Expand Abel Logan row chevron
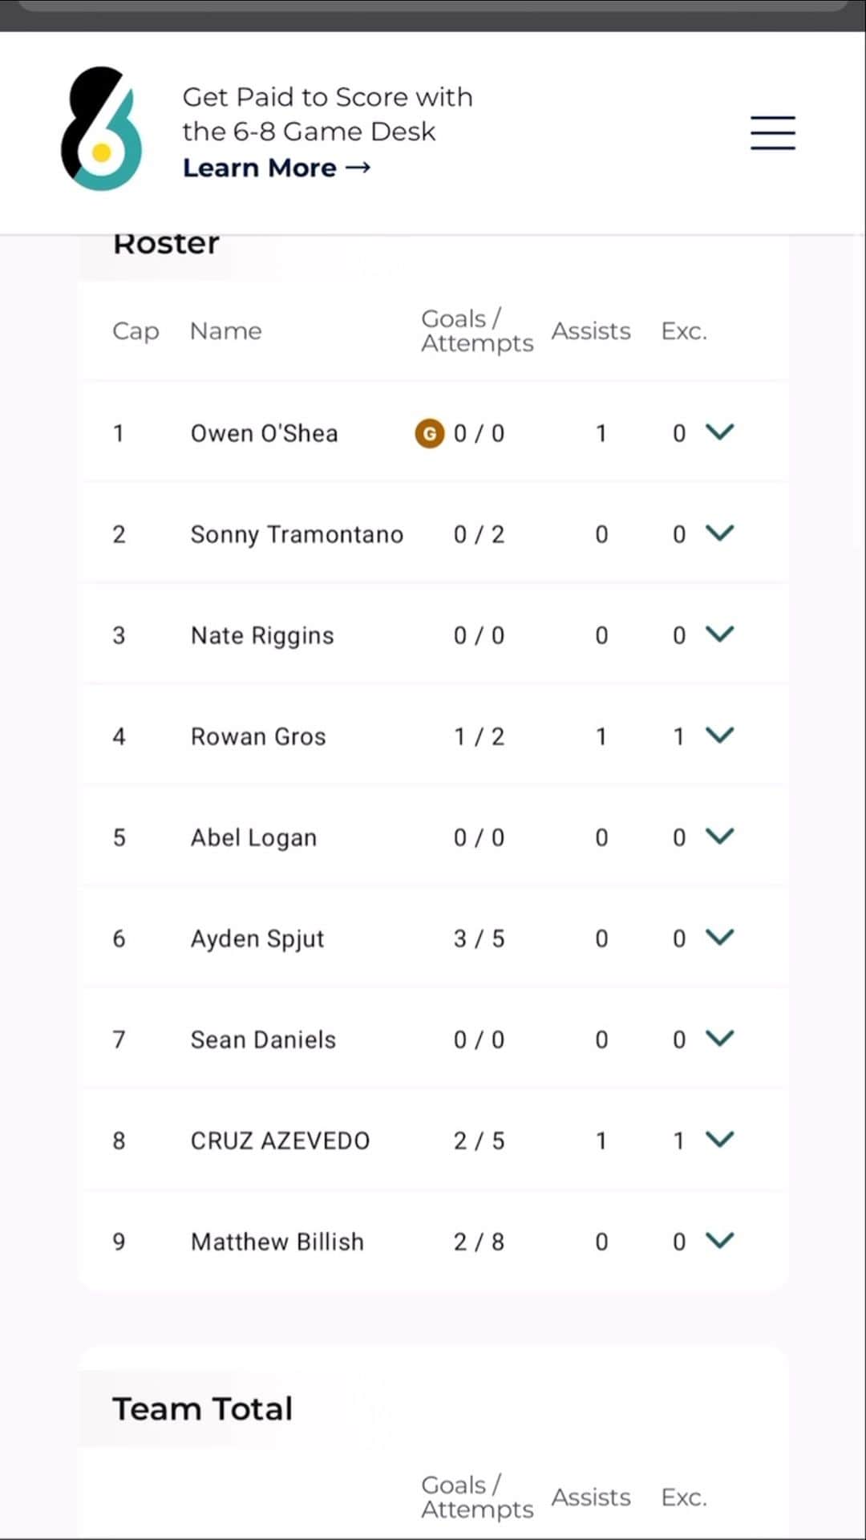 coord(720,837)
